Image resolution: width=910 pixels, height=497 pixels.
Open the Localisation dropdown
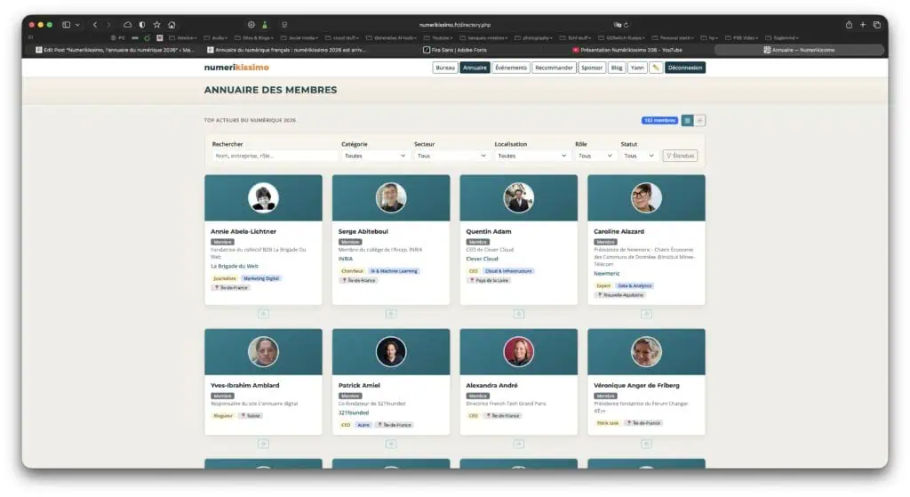pyautogui.click(x=531, y=156)
